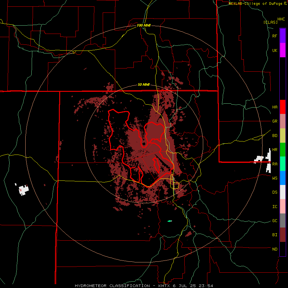Viewport: 288px width, 288px height.
Task: Click the HA red legend swatch
Action: (x=283, y=107)
